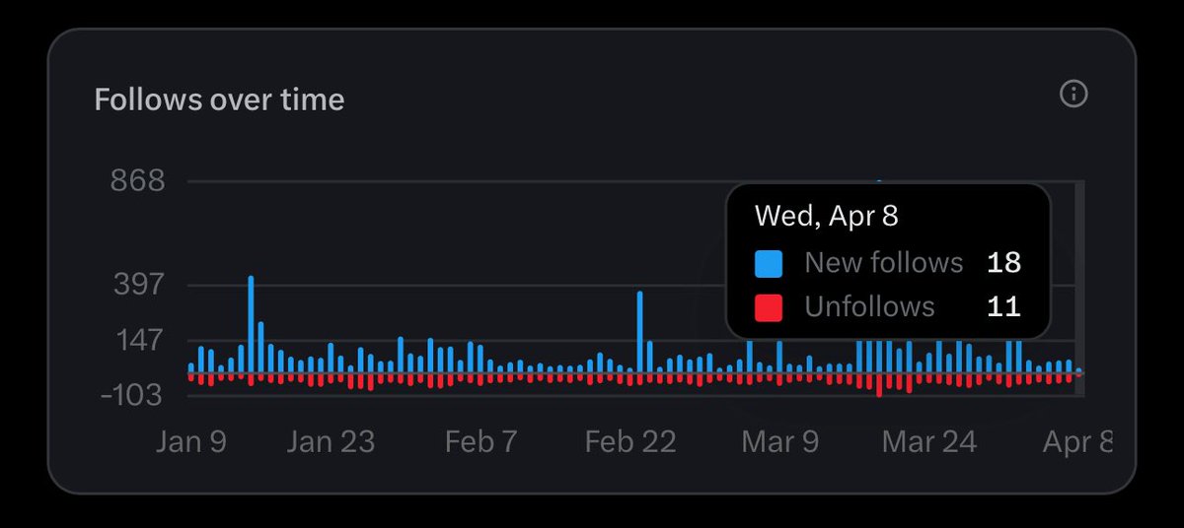This screenshot has width=1184, height=528.
Task: Click the 'Wed, Apr 8' tooltip date
Action: 827,216
